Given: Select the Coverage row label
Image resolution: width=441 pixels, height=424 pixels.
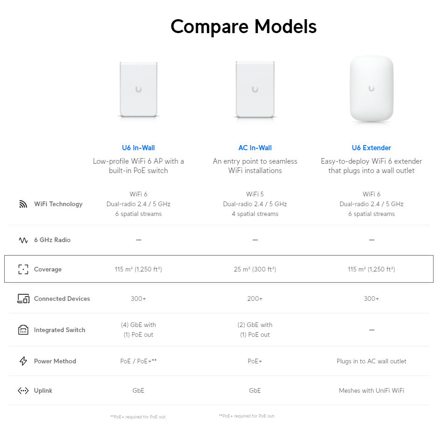Looking at the screenshot, I should [x=48, y=270].
